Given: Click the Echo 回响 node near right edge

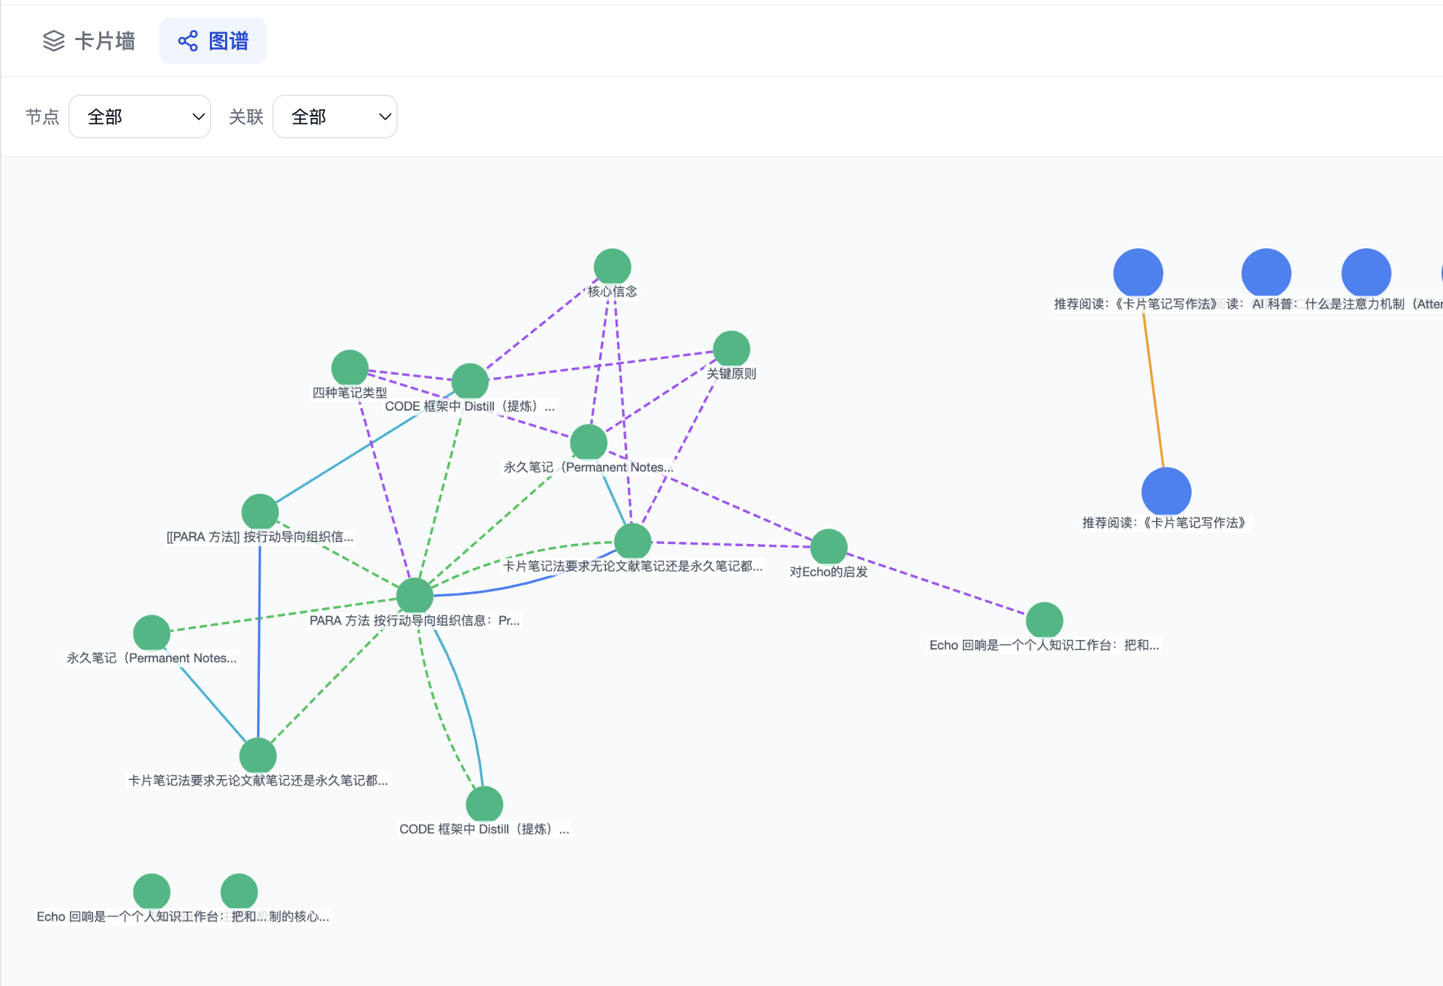Looking at the screenshot, I should tap(1045, 620).
